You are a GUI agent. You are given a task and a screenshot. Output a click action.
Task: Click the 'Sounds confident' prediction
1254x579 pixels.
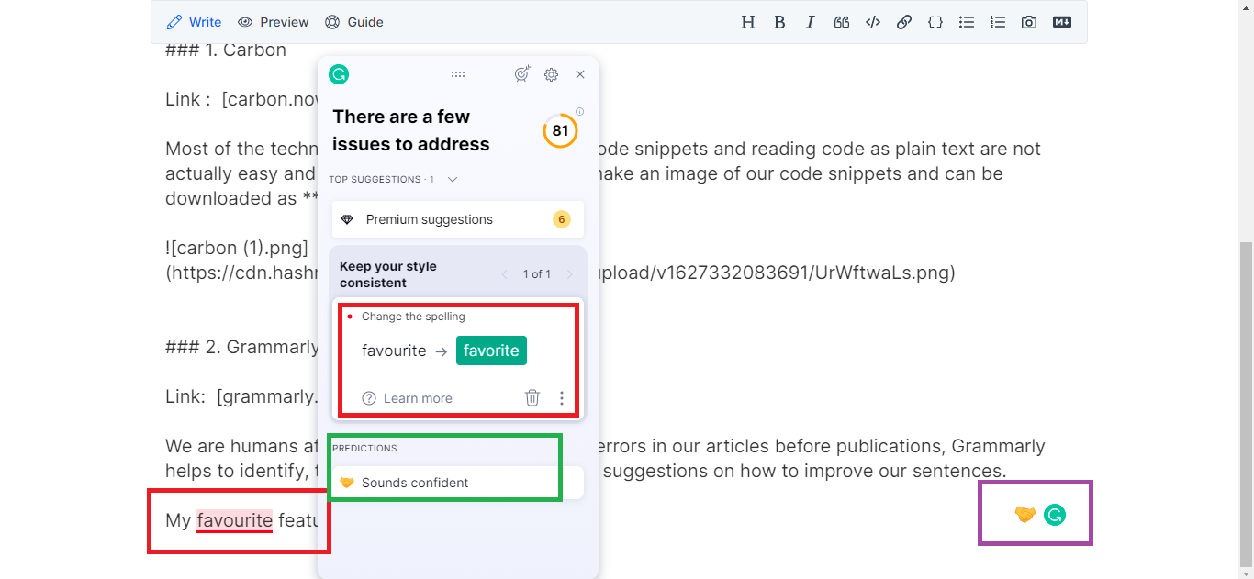point(458,483)
